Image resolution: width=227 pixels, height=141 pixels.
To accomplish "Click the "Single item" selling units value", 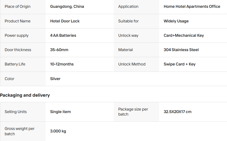I will coord(60,112).
